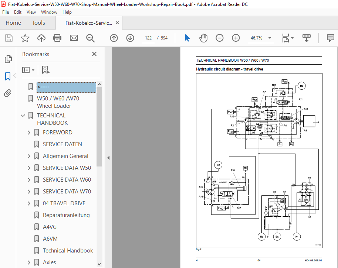Click the Save file icon
338x268 pixels.
click(x=9, y=38)
